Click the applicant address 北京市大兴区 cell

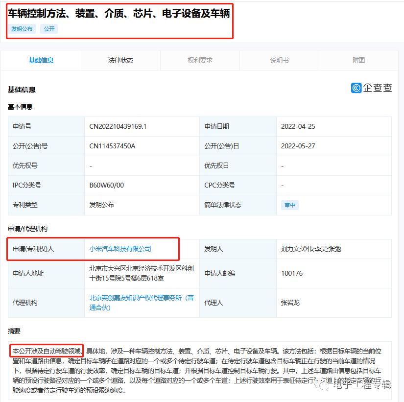tap(142, 273)
